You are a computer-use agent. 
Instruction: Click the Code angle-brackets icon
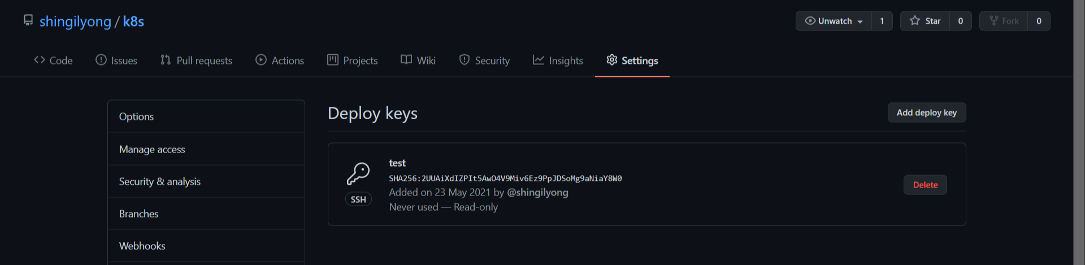point(40,60)
